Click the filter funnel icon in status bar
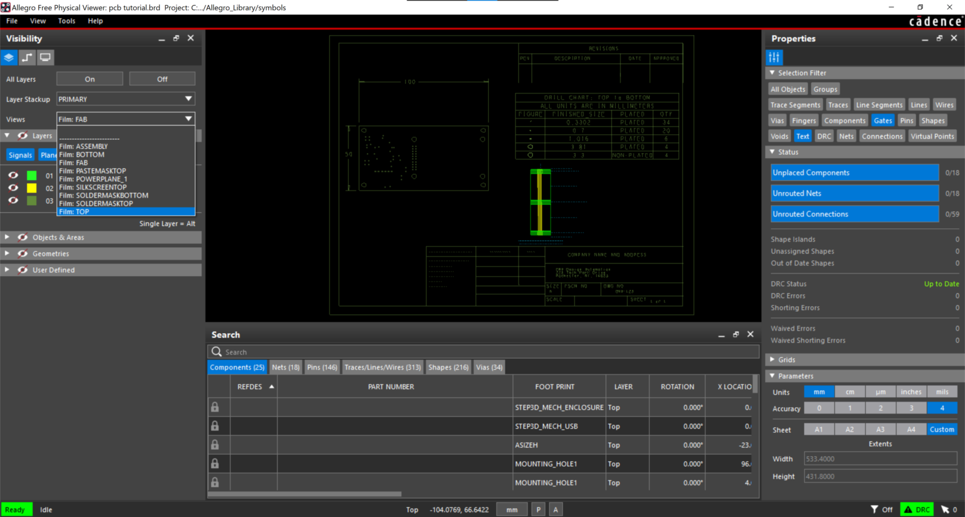 click(x=874, y=509)
